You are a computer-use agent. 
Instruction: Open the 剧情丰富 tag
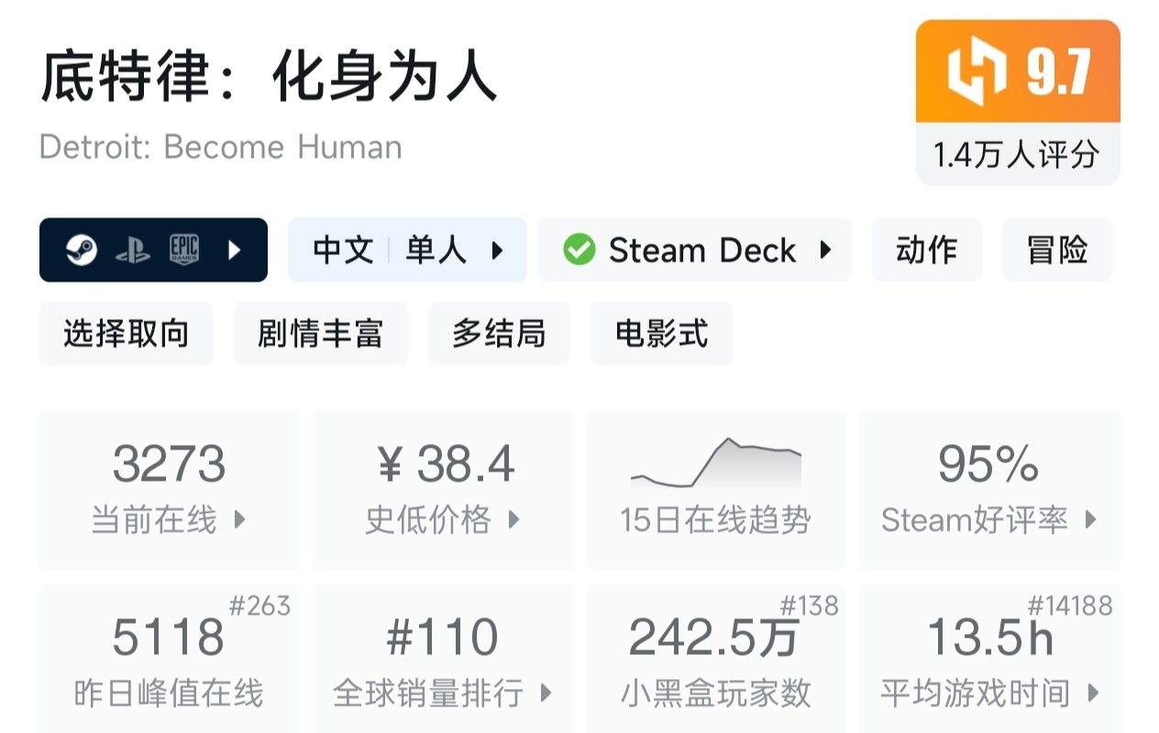(320, 333)
